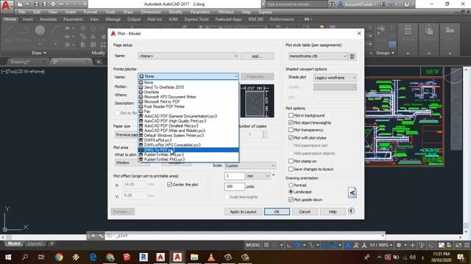Toggle polar tracking in the status bar
The image size is (471, 264).
297,245
